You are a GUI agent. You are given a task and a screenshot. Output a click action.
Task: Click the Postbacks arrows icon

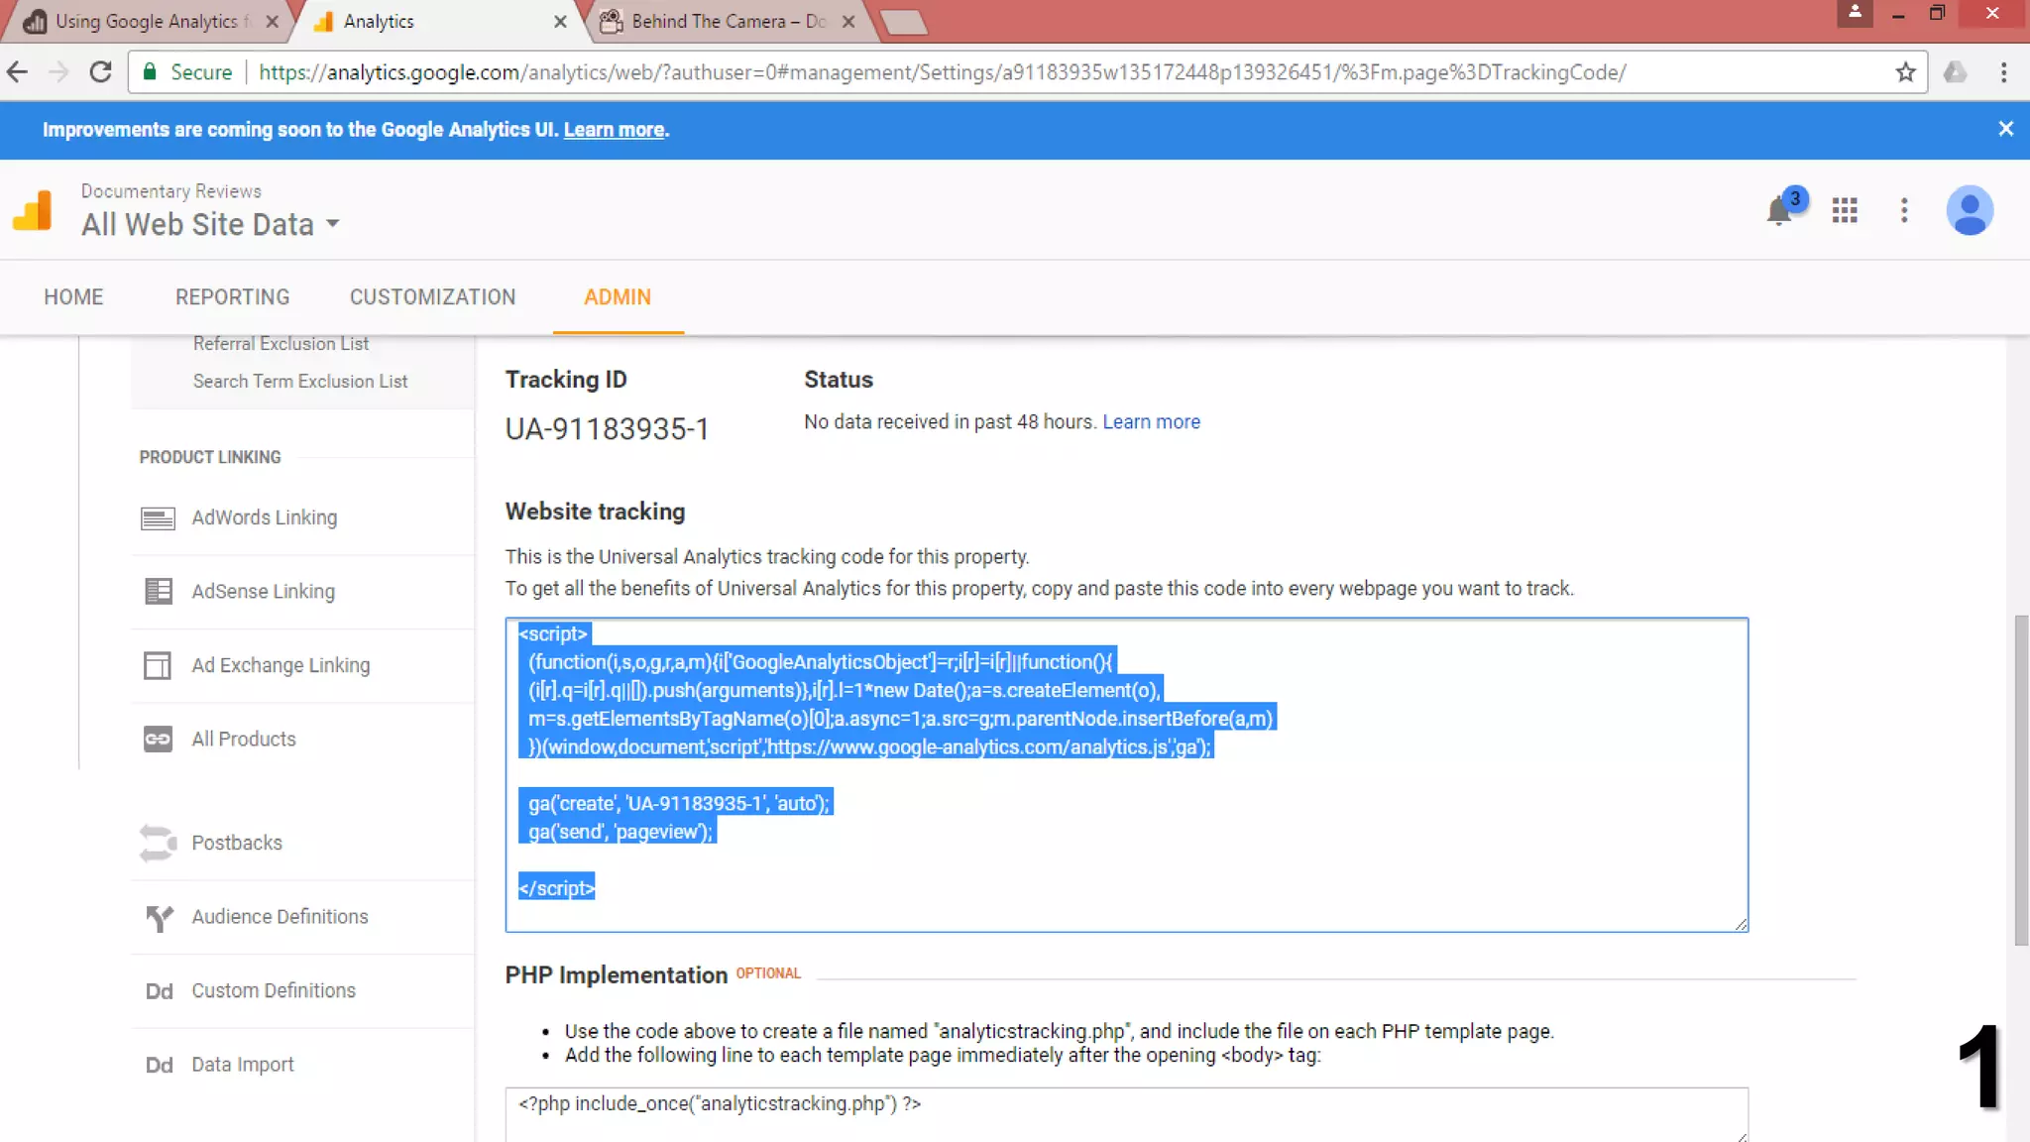158,843
